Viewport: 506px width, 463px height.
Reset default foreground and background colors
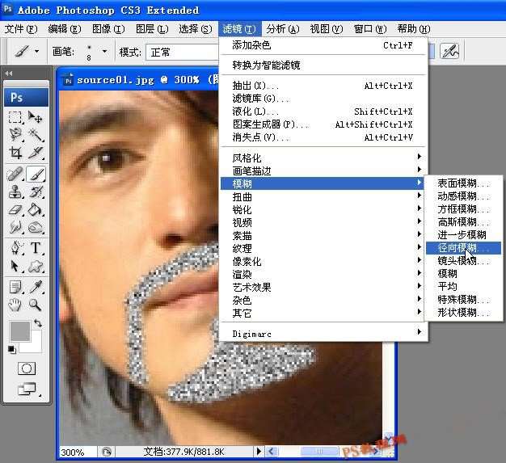11,349
